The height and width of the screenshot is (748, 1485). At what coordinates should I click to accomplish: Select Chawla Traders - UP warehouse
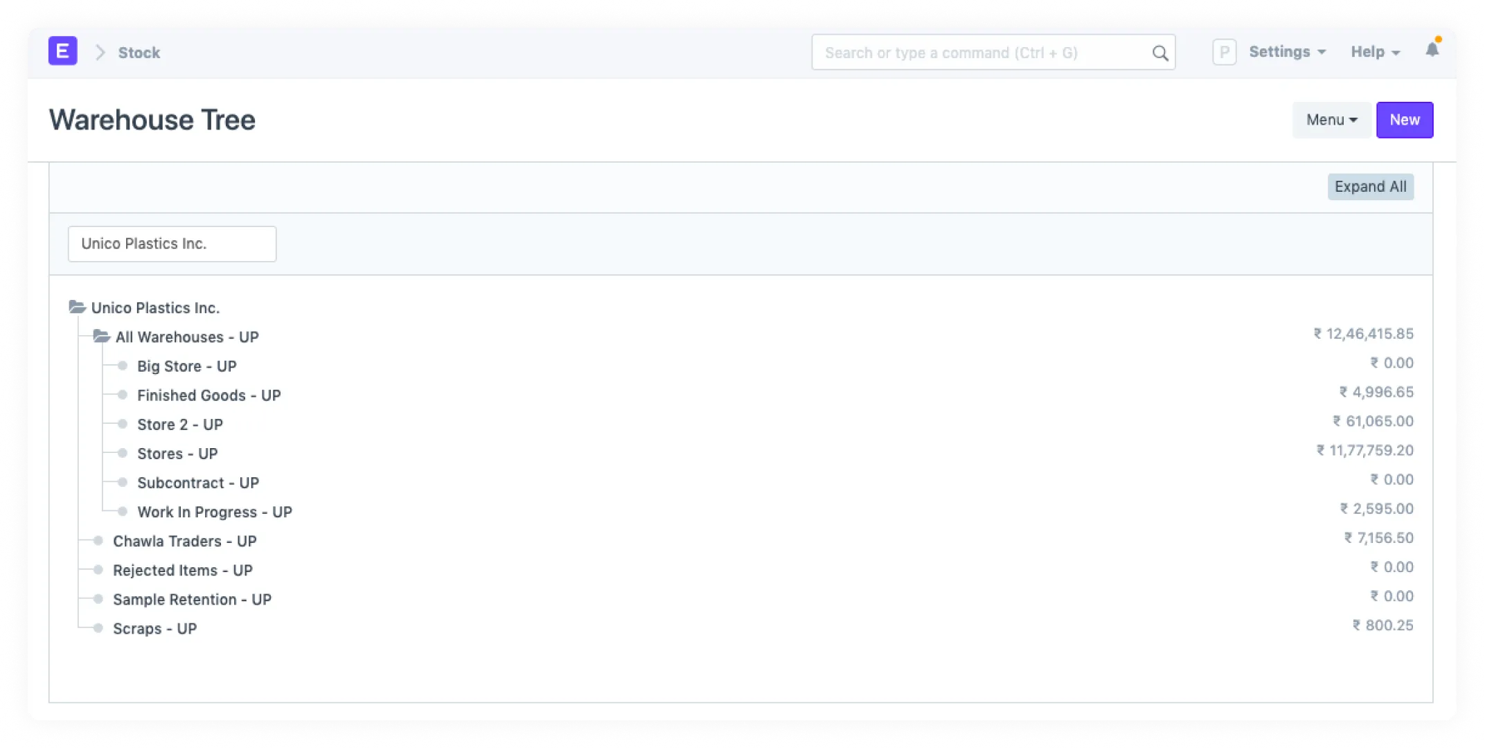click(x=184, y=541)
